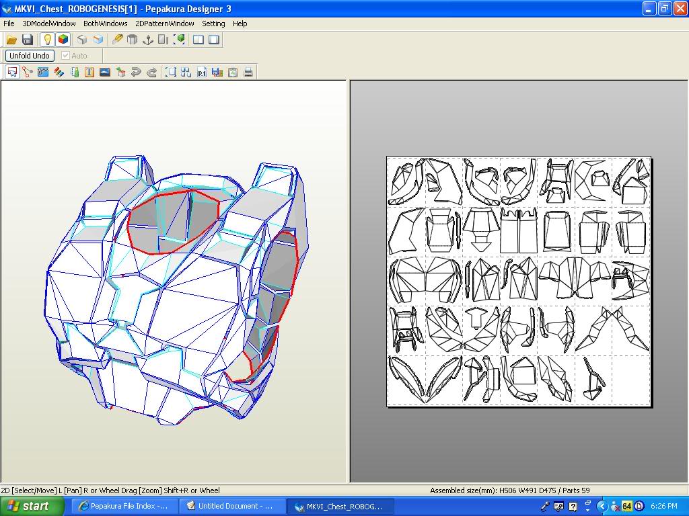689x516 pixels.
Task: Open the BothWindows menu
Action: click(106, 24)
